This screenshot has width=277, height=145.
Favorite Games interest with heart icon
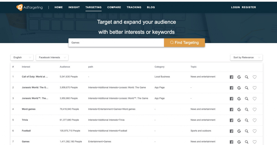click(255, 142)
